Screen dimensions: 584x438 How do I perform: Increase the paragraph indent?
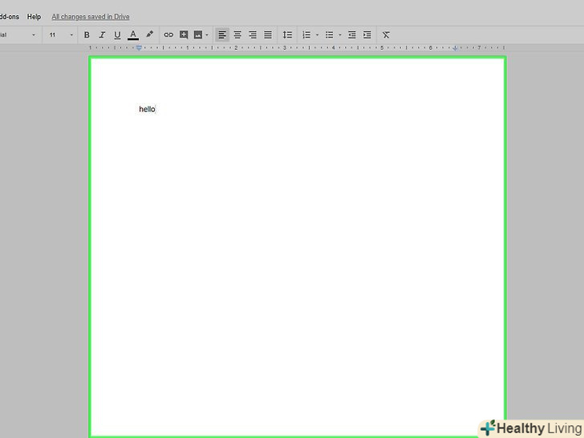pyautogui.click(x=367, y=35)
